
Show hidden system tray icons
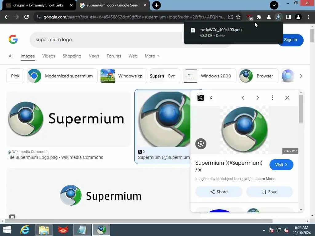[264, 230]
